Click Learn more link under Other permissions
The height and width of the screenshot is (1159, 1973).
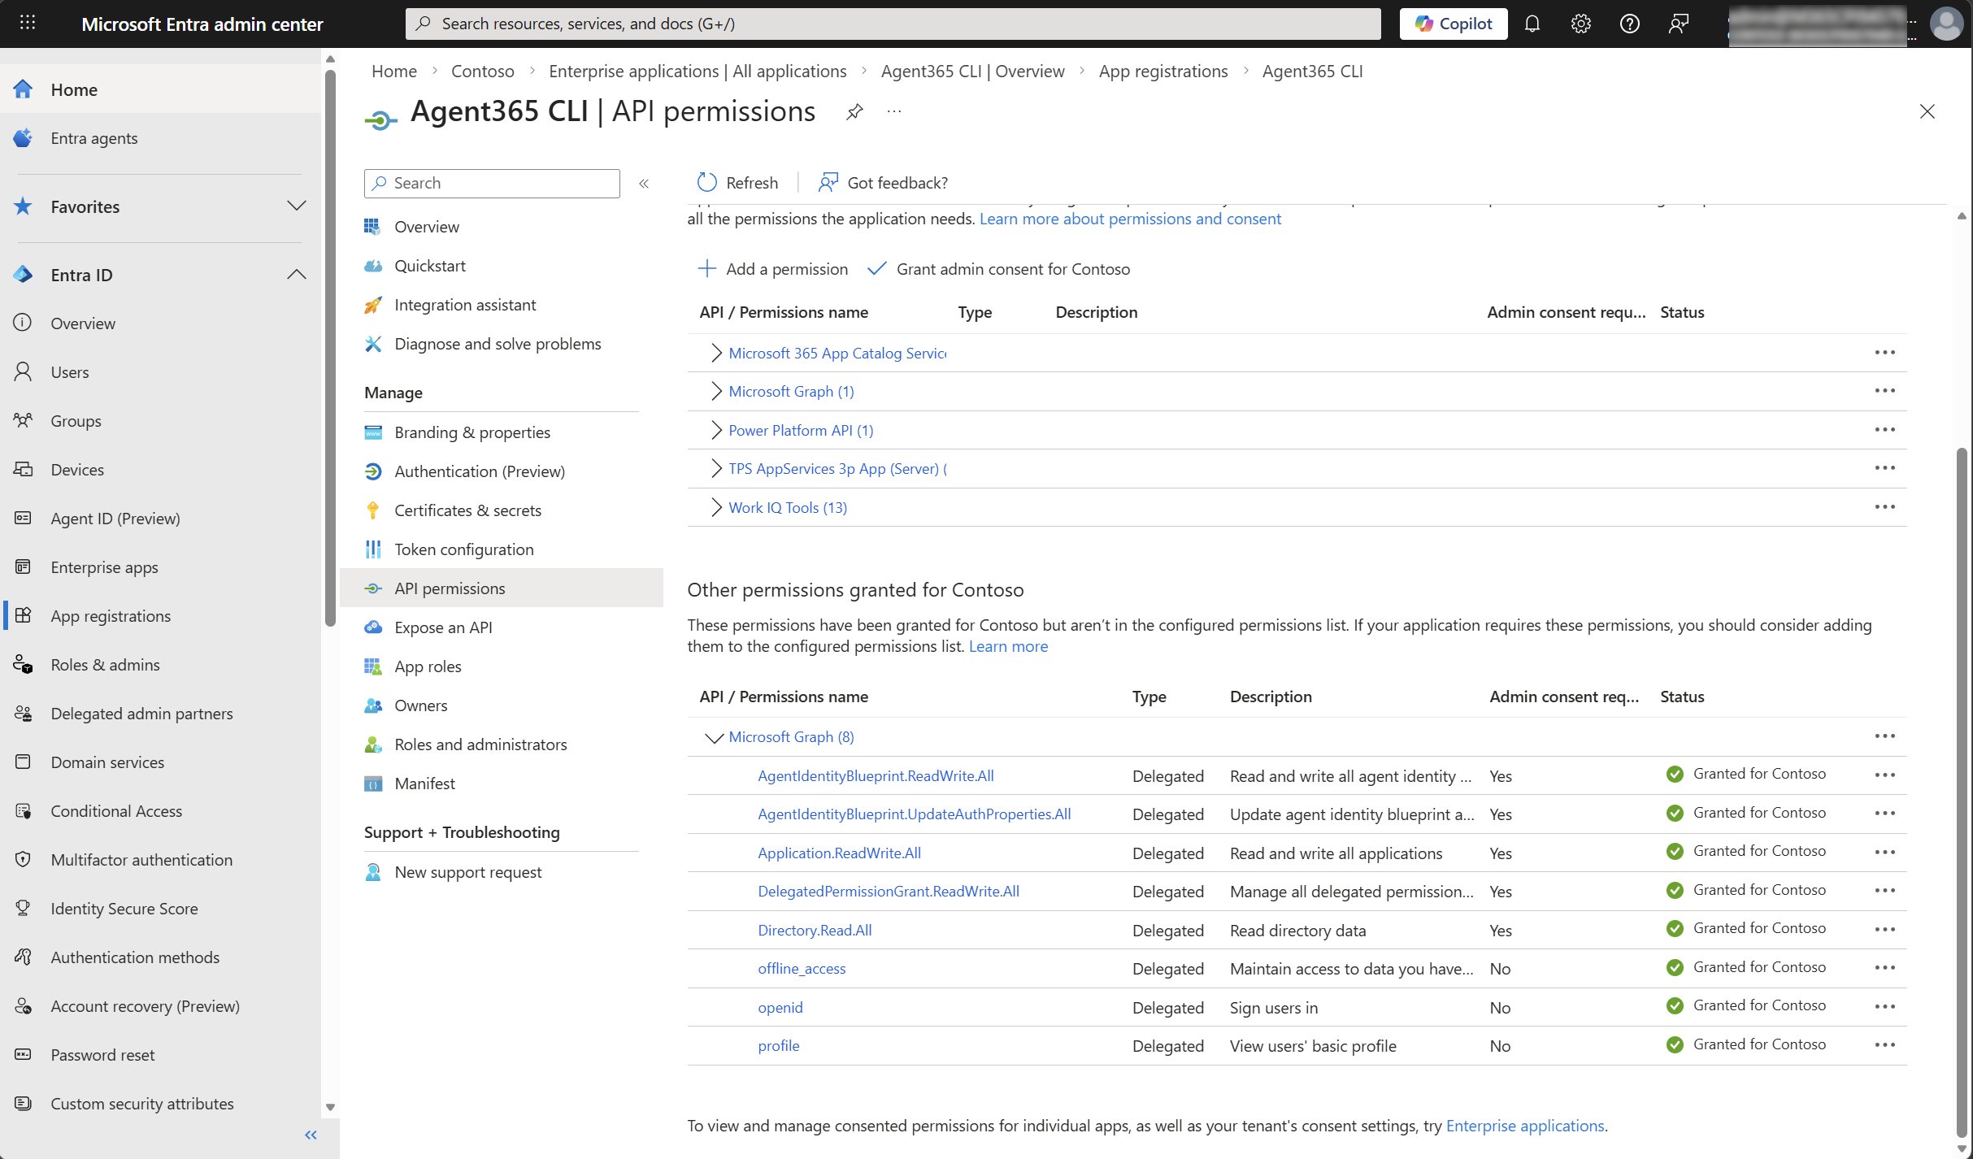1008,646
